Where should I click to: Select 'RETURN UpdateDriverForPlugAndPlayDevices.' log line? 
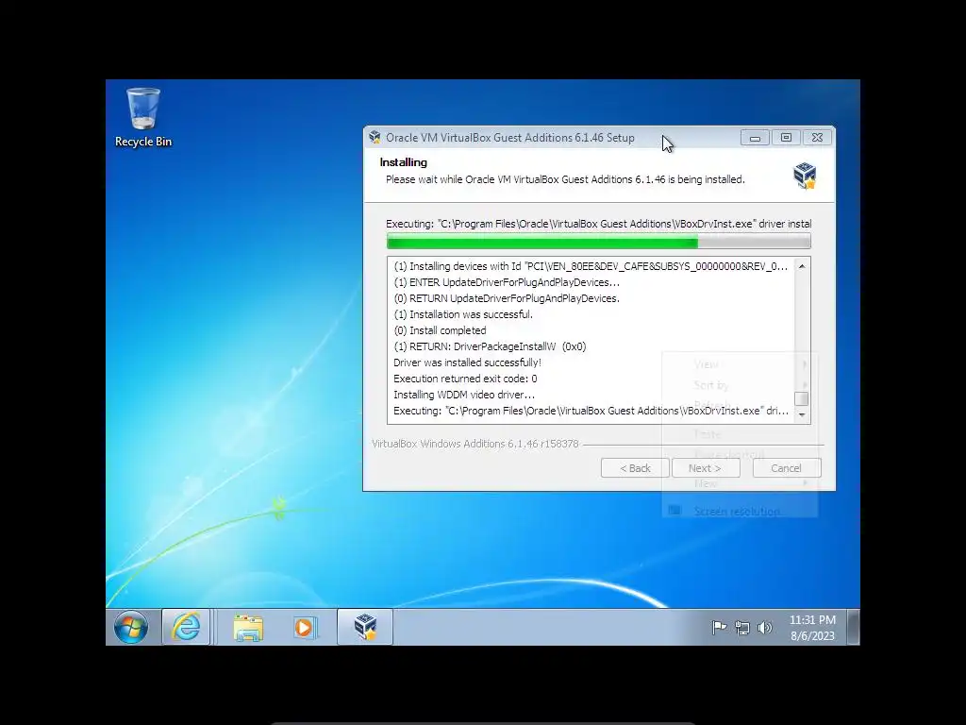click(x=507, y=298)
